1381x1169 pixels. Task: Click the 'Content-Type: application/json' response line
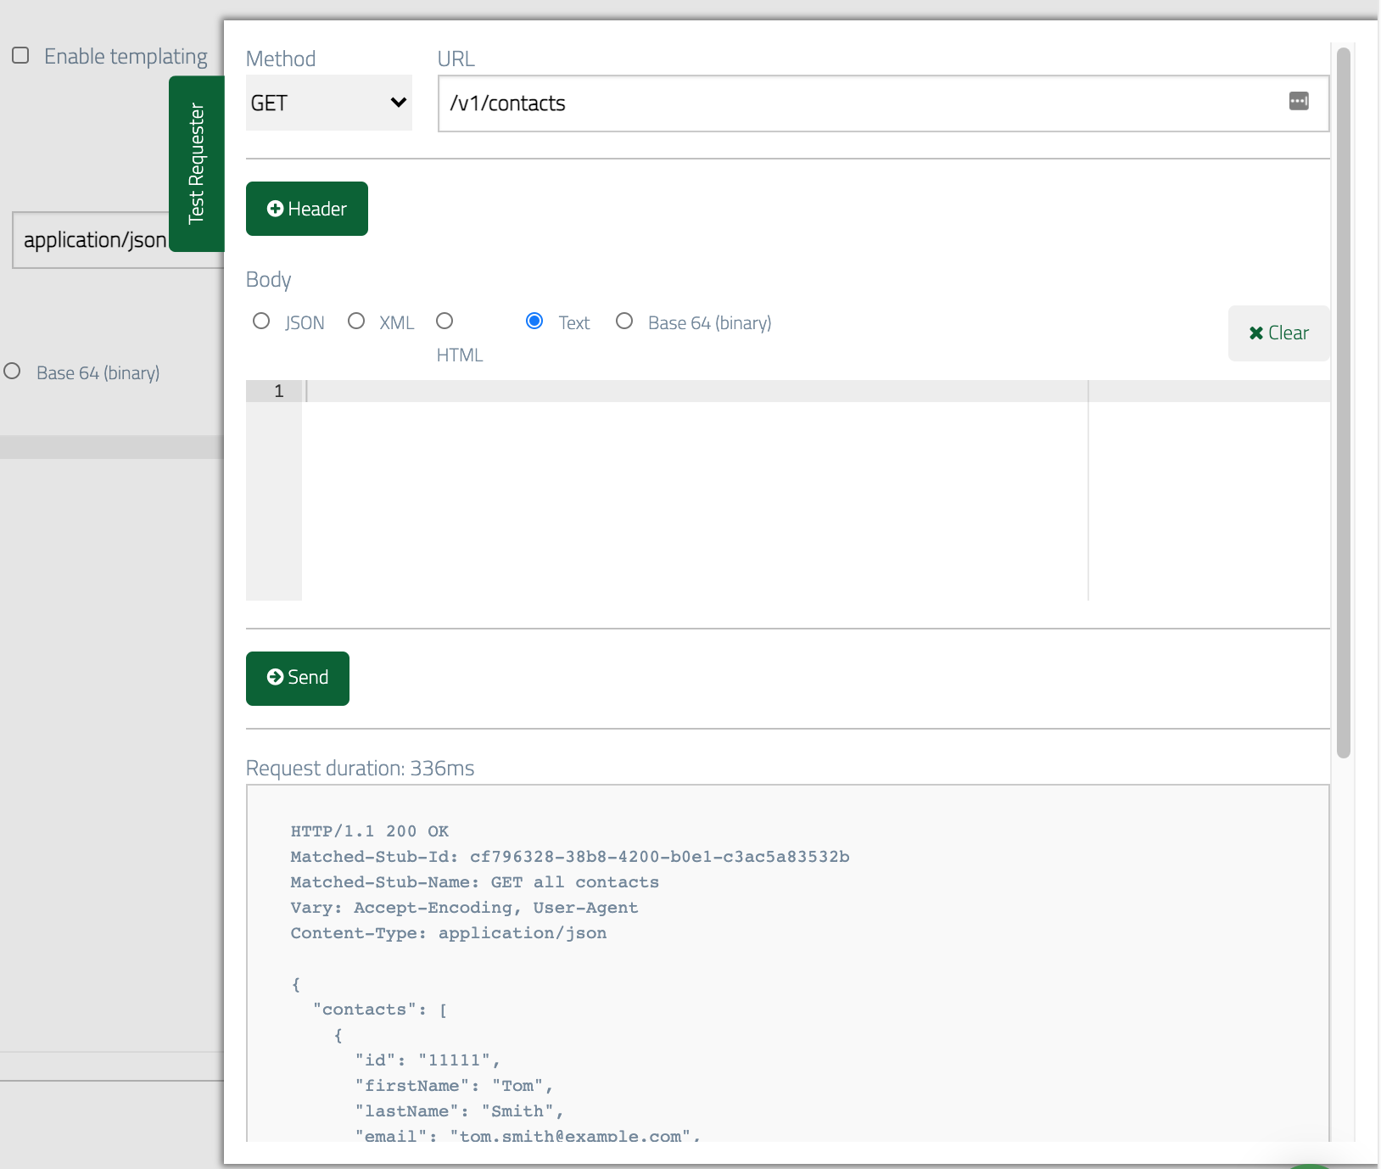449,933
